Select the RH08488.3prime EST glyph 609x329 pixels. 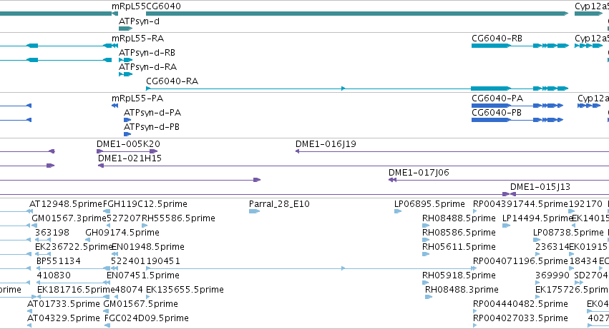(x=429, y=297)
